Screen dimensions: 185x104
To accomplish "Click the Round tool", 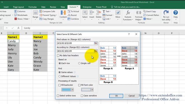I will [x=72, y=15].
